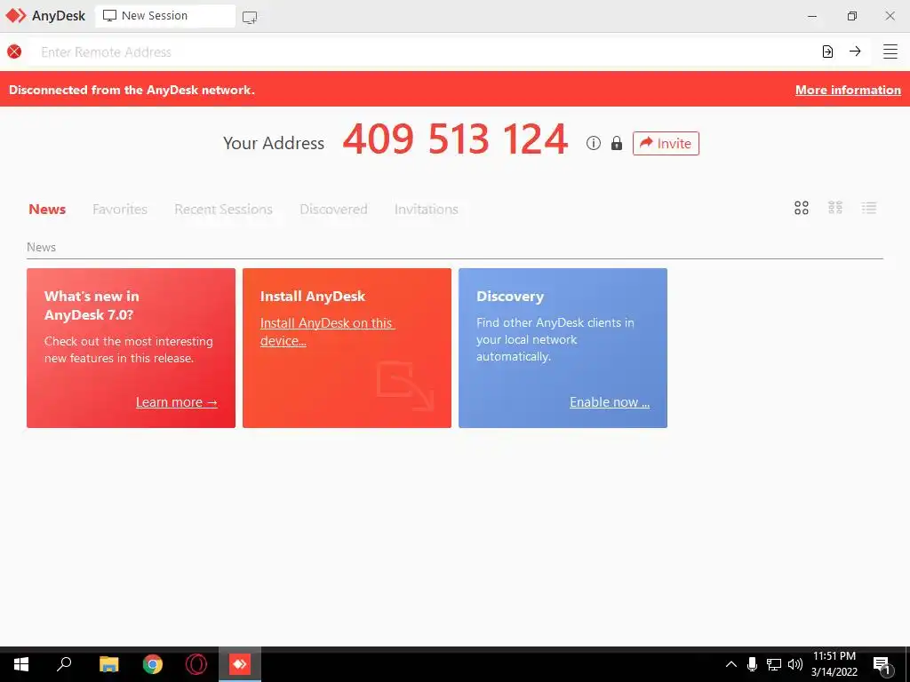Viewport: 910px width, 682px height.
Task: Click the red disconnected status icon
Action: (x=14, y=52)
